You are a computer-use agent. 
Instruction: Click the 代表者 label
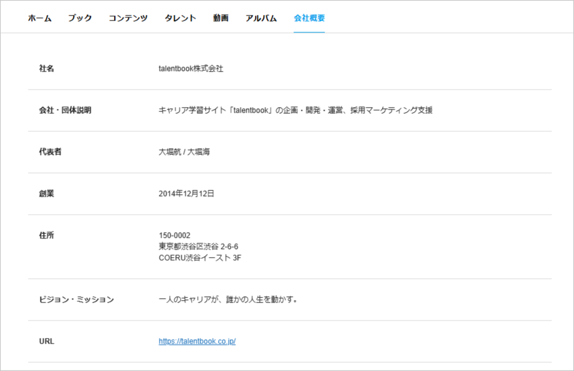[x=50, y=152]
